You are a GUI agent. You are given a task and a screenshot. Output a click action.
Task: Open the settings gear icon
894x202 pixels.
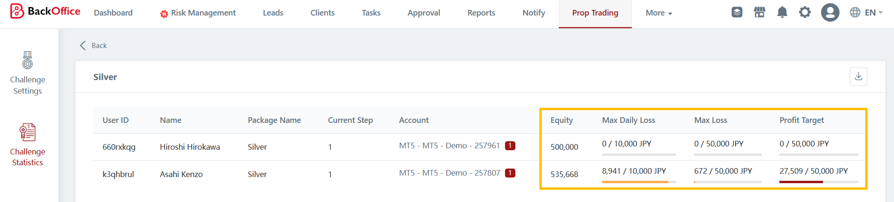point(804,12)
